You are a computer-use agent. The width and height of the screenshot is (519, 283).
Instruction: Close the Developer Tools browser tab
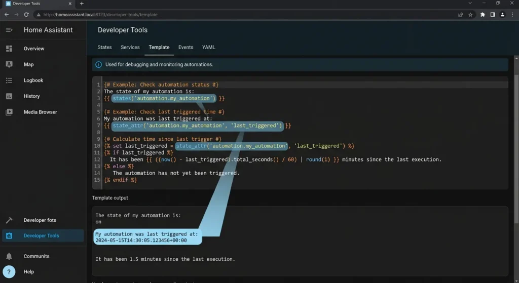coord(70,4)
